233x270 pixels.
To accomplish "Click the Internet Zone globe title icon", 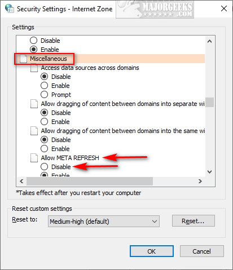I will point(10,8).
